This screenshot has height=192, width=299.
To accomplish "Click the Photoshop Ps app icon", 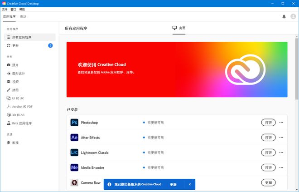I will [x=74, y=123].
